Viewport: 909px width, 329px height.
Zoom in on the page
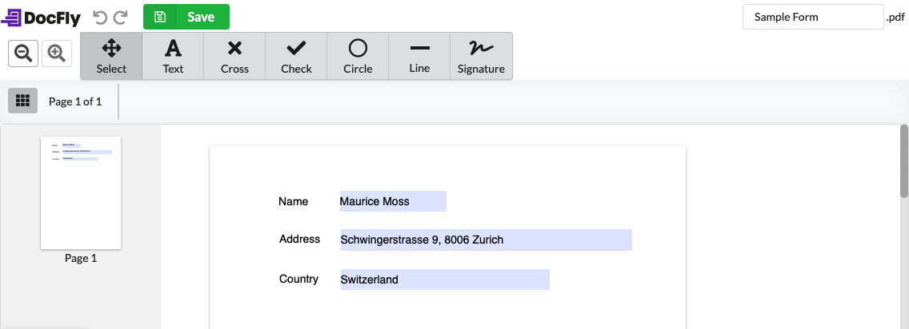[56, 54]
